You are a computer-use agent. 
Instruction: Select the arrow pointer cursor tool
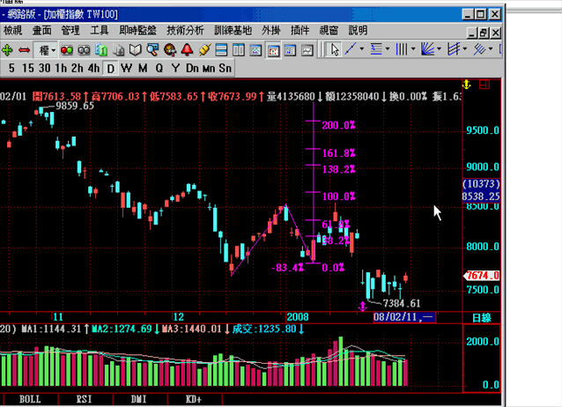(x=335, y=49)
